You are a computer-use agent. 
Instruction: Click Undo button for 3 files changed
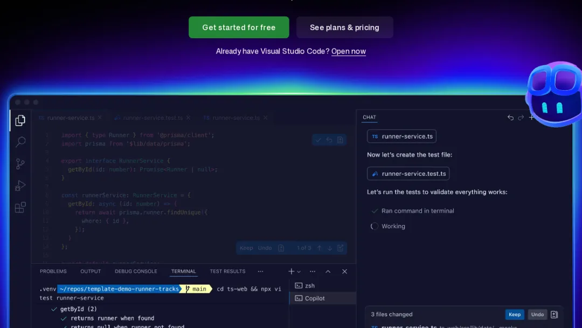click(537, 315)
